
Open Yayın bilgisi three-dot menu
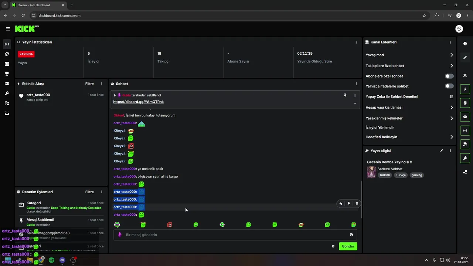450,151
